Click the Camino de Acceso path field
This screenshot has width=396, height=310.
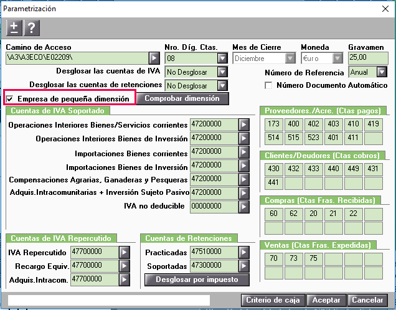pos(77,59)
